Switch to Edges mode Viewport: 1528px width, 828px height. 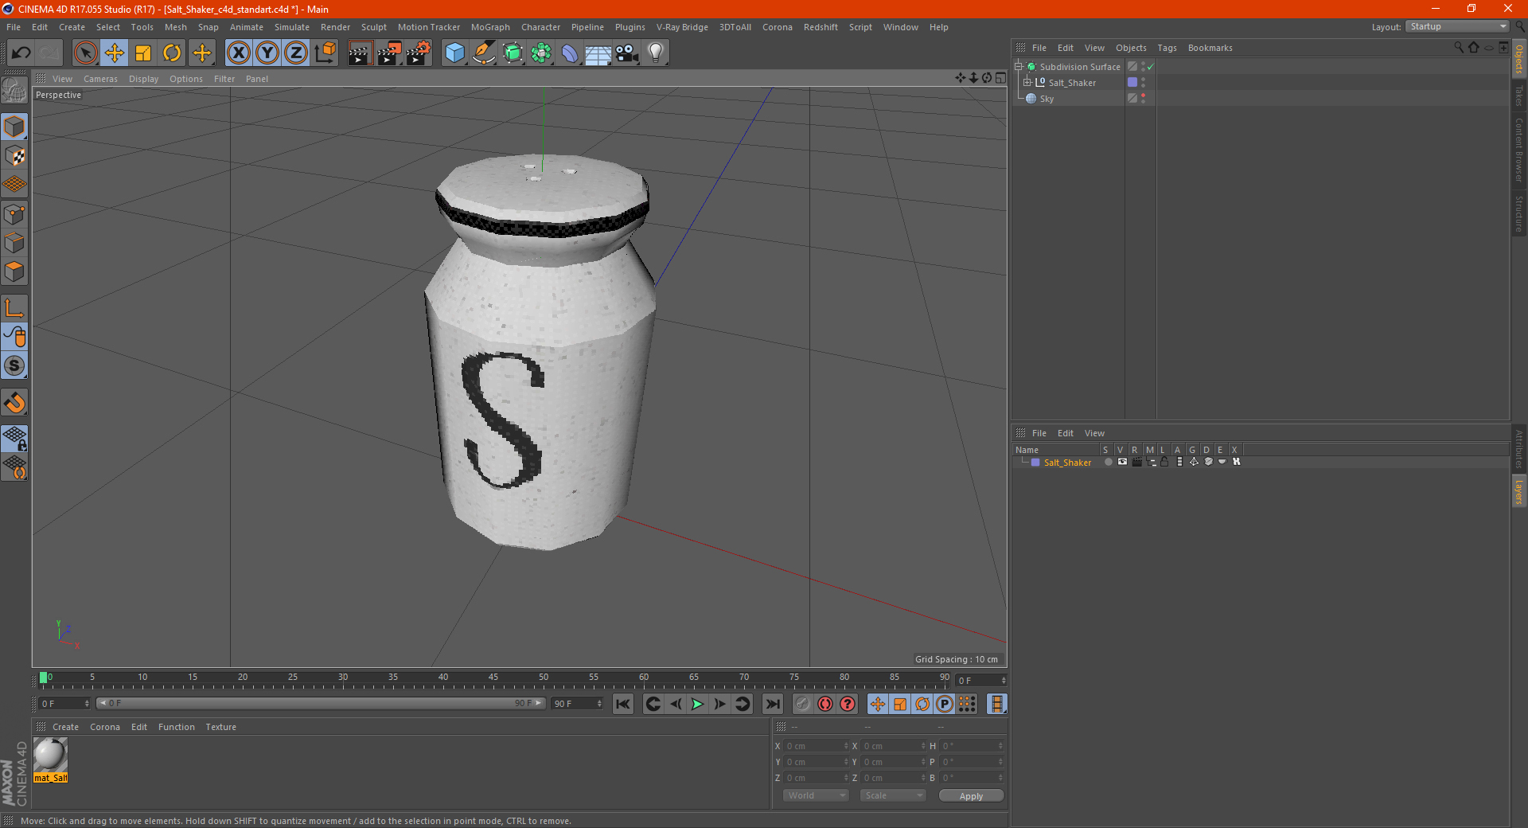14,243
